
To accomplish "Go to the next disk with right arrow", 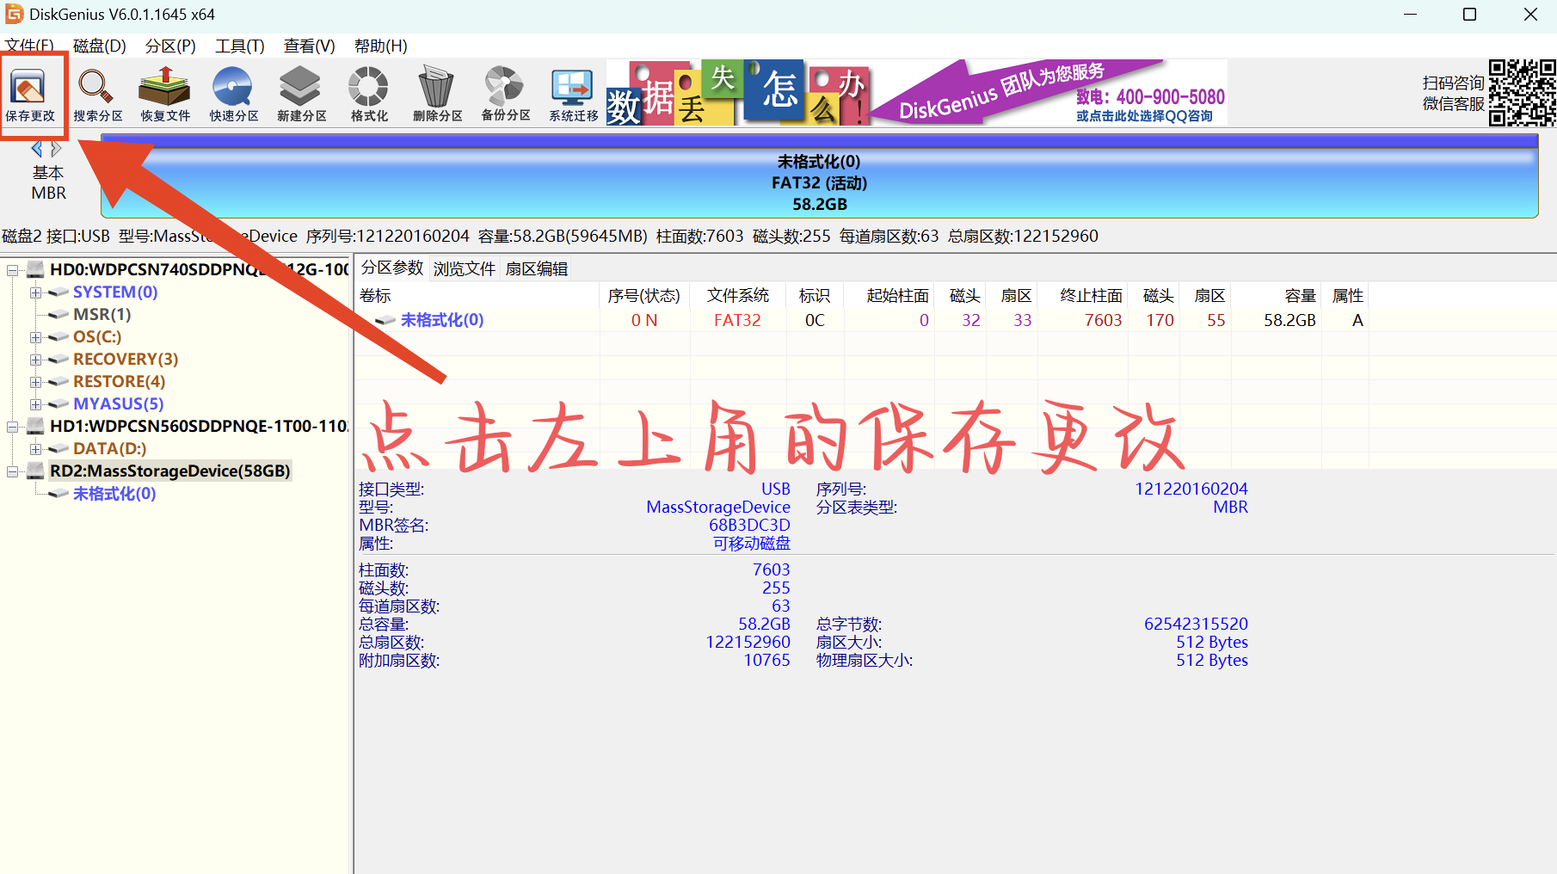I will coord(56,149).
